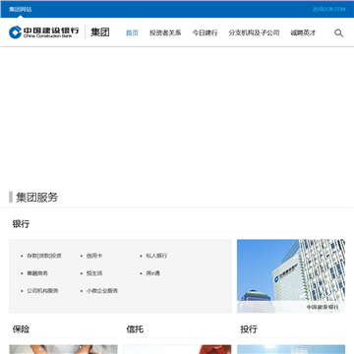This screenshot has width=354, height=354.
Task: Open the 悦生活 link
Action: [x=94, y=273]
